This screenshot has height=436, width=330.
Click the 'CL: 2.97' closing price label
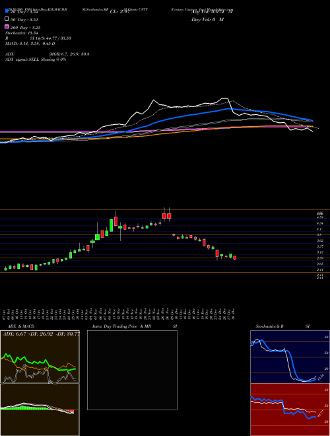click(x=119, y=12)
